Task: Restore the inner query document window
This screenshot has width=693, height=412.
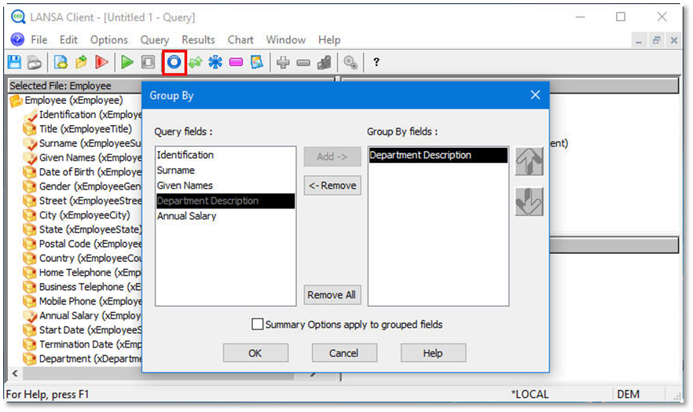Action: (x=656, y=40)
